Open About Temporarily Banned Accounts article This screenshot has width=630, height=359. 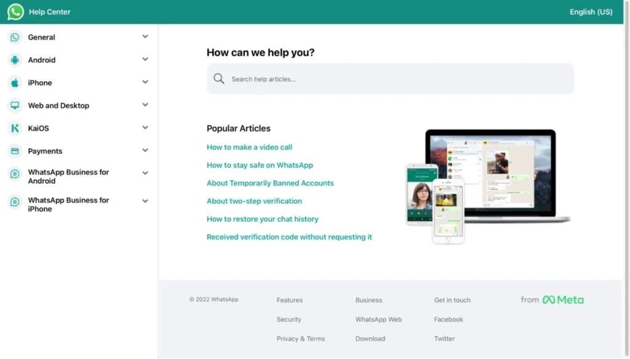270,184
